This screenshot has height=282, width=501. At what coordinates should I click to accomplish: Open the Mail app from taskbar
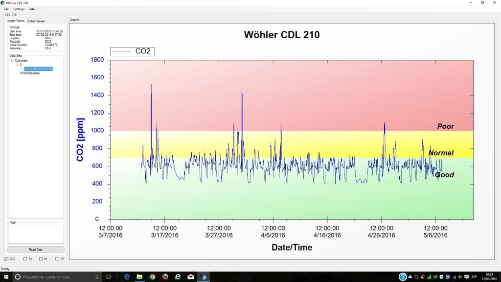[x=191, y=277]
